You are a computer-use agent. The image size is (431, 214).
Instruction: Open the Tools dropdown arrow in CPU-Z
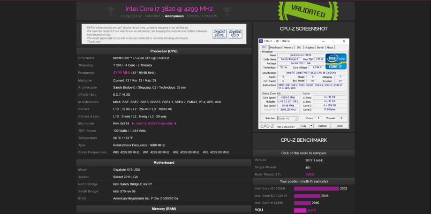pos(311,126)
